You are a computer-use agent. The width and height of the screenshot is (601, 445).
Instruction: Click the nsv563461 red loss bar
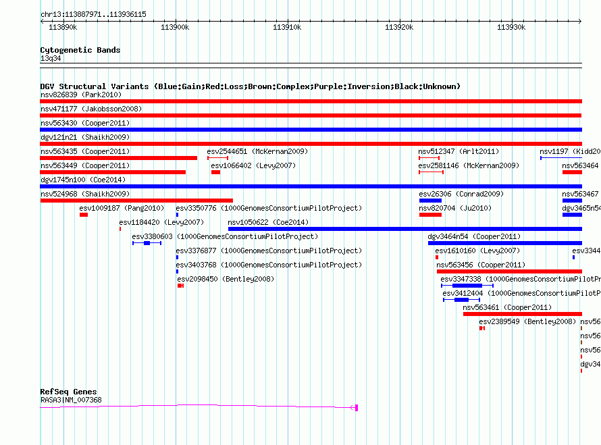pyautogui.click(x=523, y=314)
